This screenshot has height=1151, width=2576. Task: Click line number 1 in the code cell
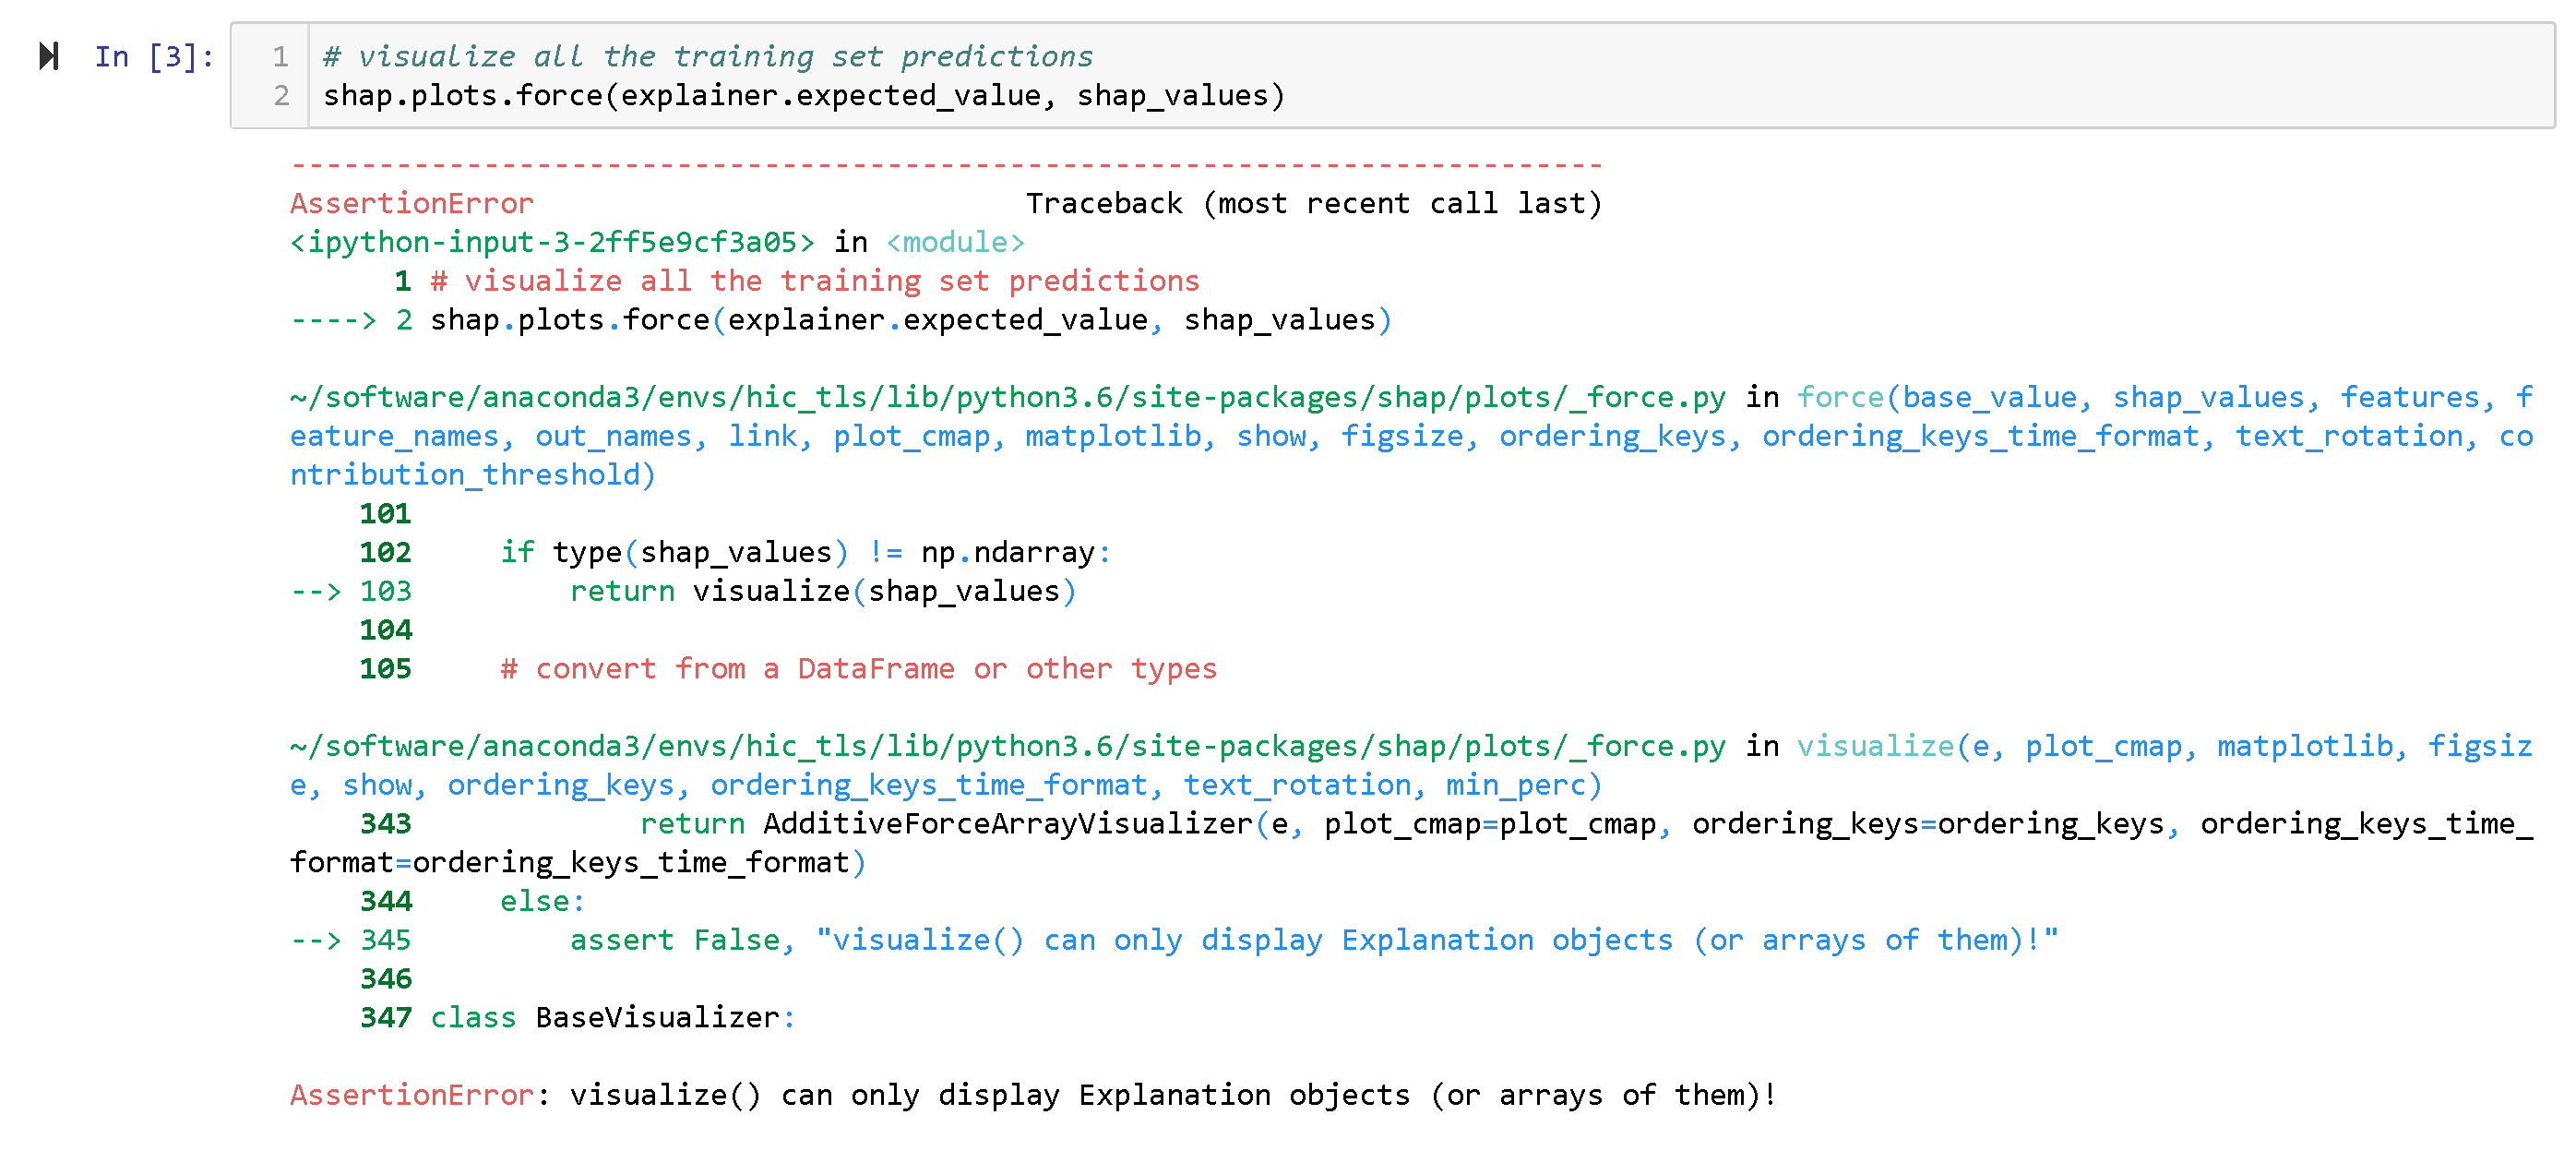[x=281, y=56]
